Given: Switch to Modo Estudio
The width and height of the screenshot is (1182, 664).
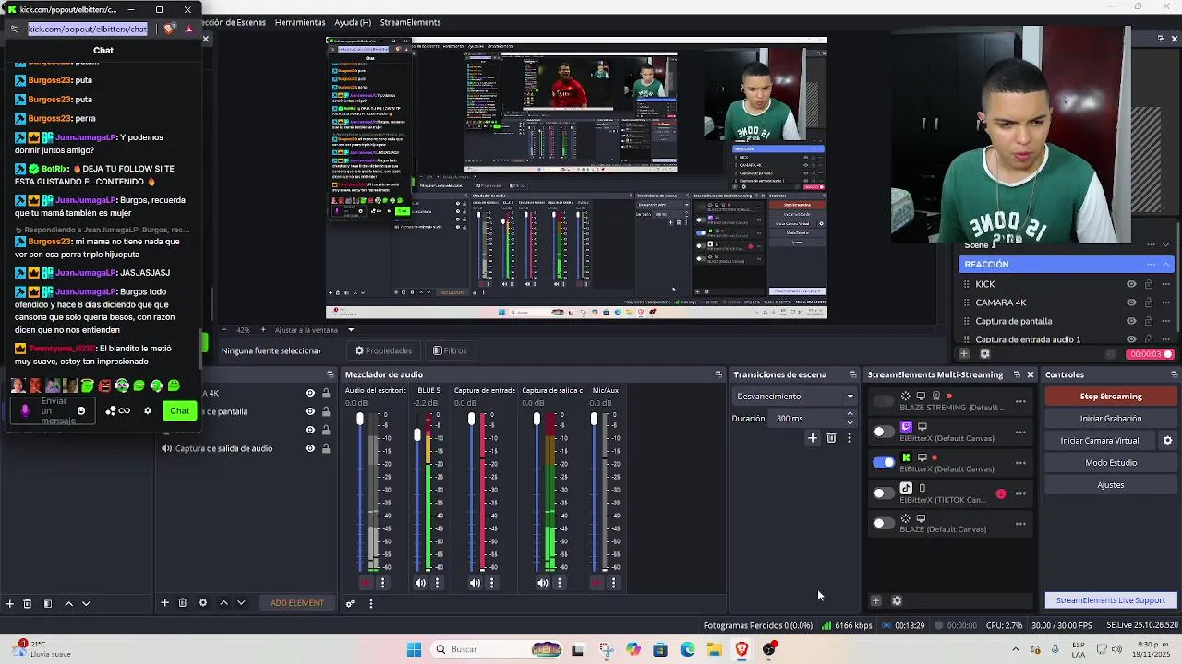Looking at the screenshot, I should (x=1111, y=463).
